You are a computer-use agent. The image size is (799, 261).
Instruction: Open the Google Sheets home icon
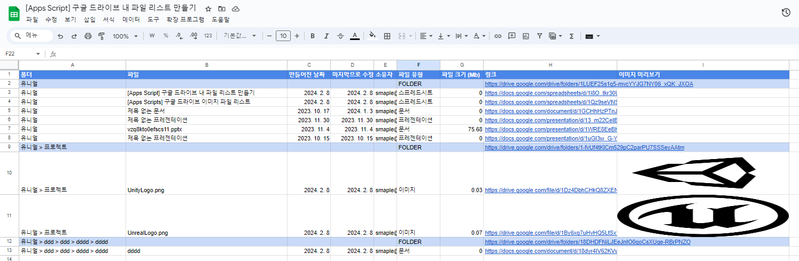[14, 13]
